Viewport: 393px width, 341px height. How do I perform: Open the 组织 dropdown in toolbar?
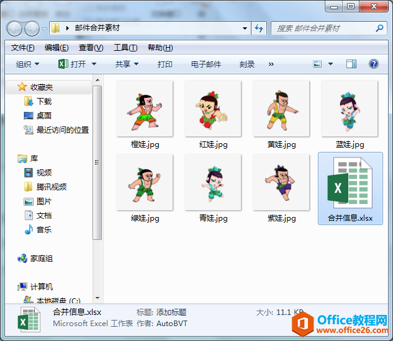pos(27,64)
